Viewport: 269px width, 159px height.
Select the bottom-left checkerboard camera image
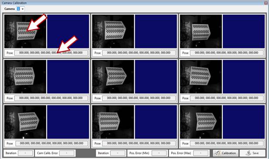tap(25, 122)
